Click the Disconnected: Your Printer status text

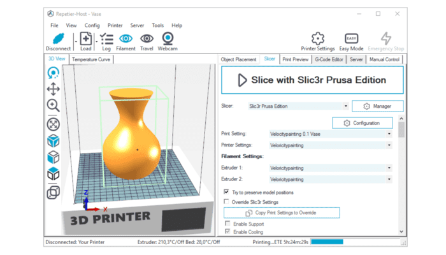coord(75,242)
